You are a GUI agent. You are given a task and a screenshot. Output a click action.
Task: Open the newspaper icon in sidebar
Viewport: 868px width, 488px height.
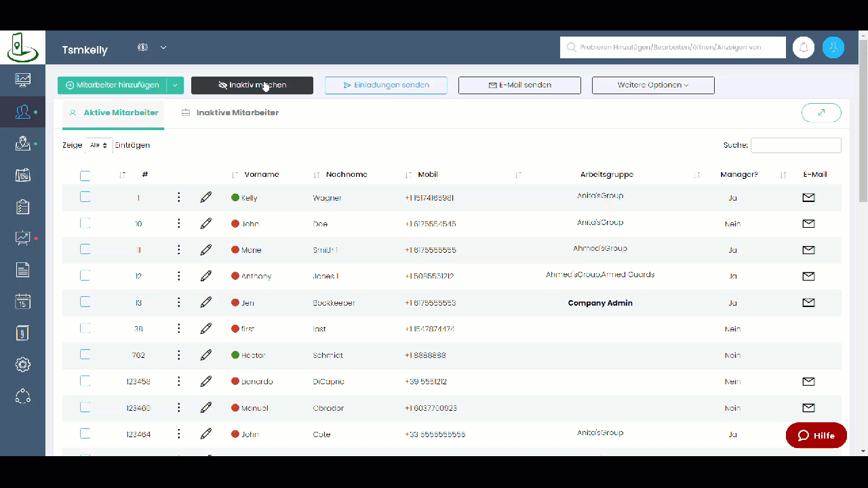(x=22, y=175)
